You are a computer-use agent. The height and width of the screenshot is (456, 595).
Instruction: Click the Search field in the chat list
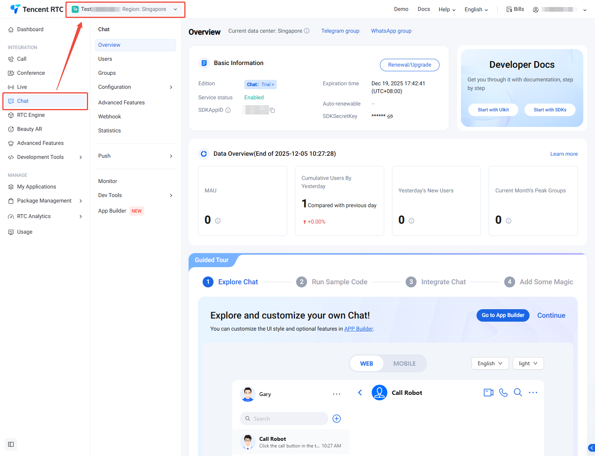[284, 419]
